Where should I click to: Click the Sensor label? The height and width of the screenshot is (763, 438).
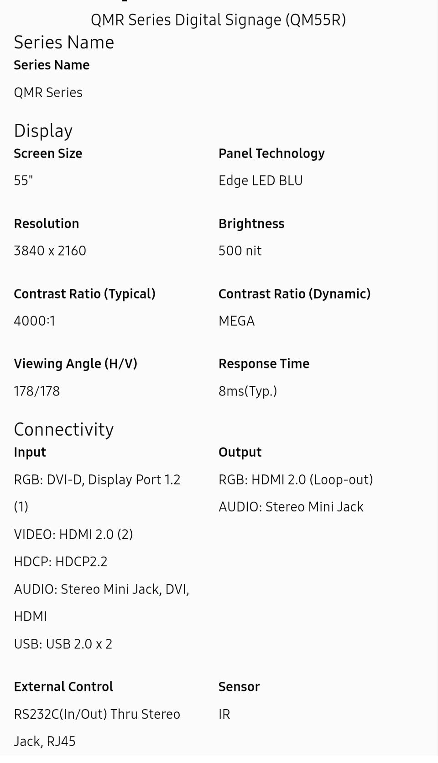pos(239,687)
